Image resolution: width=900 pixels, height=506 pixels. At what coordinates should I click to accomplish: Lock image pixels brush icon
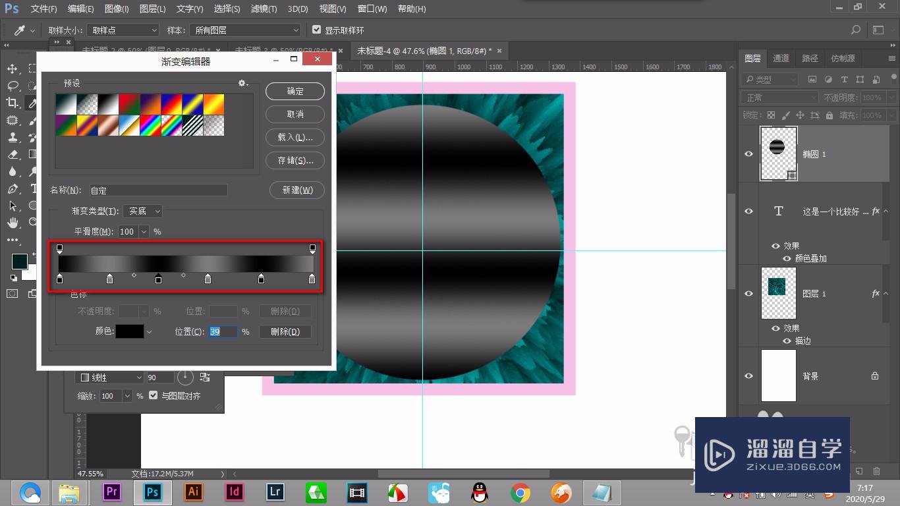785,115
